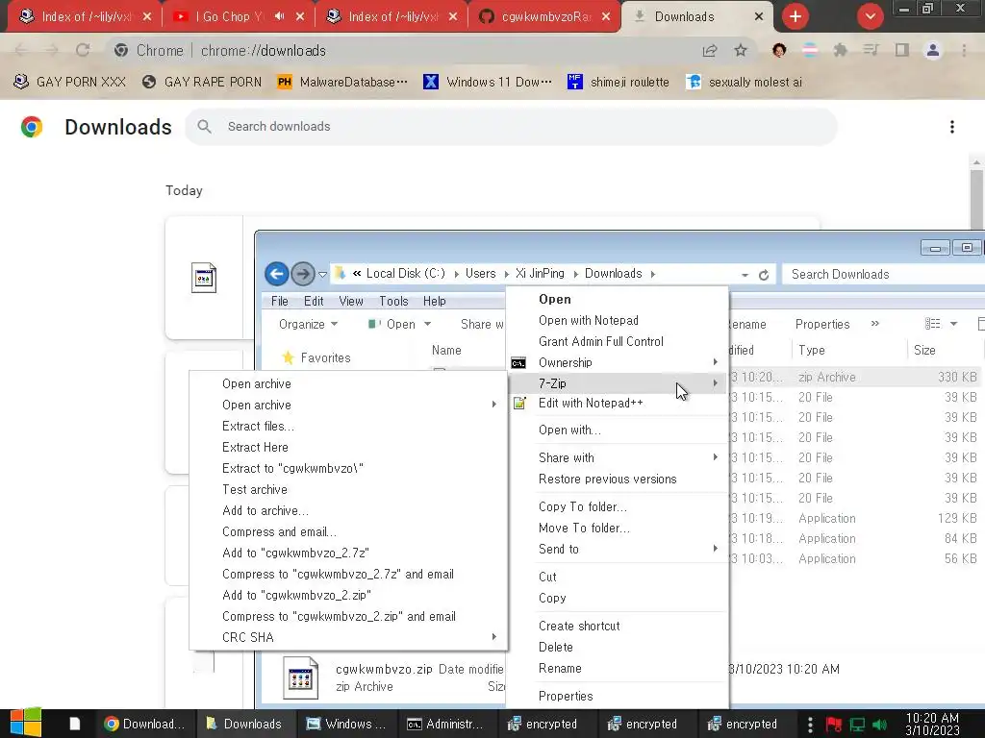Viewport: 985px width, 738px height.
Task: Open the Chrome extensions puzzle icon
Action: [840, 50]
